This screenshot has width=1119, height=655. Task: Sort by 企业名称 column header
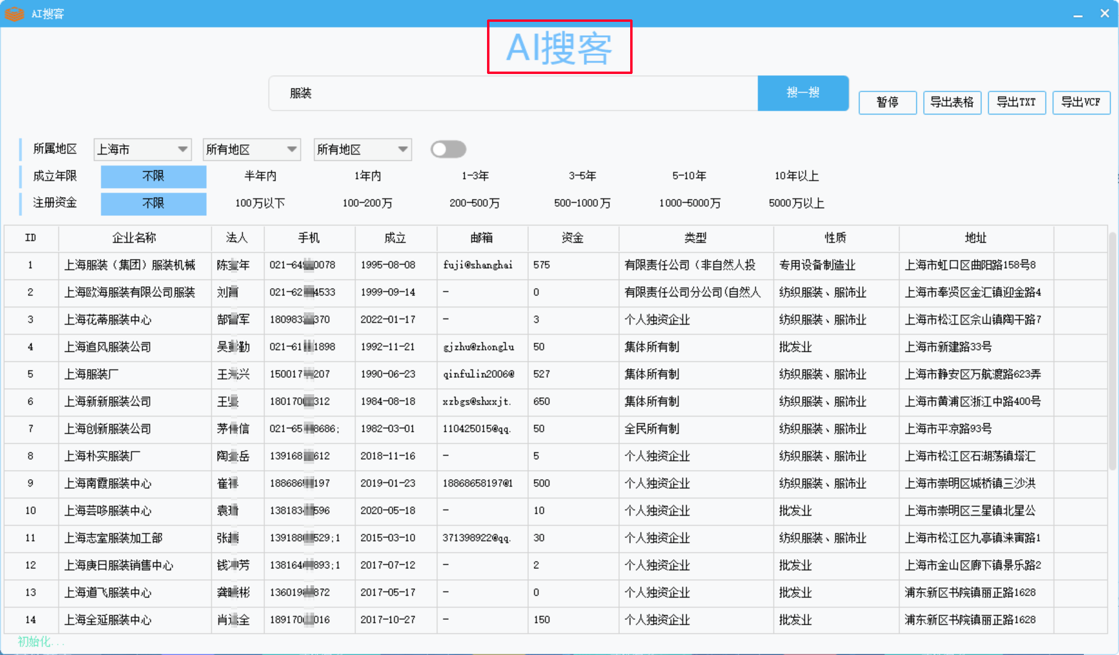pos(134,238)
